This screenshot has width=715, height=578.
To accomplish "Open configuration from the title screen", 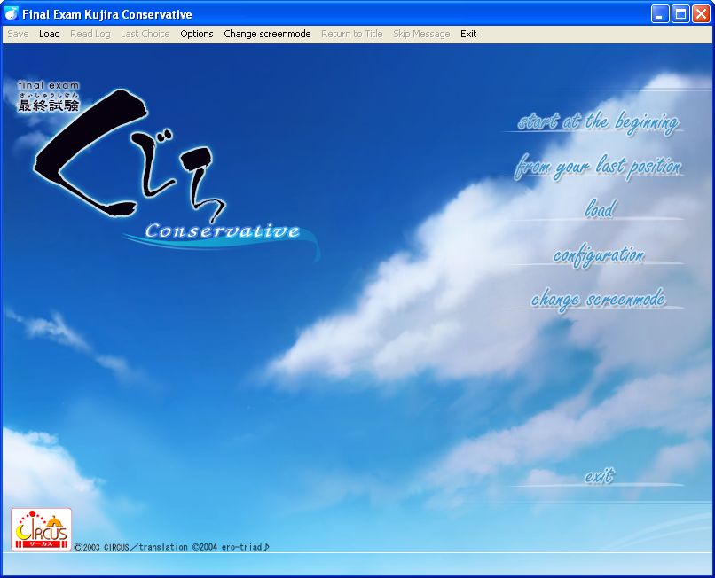I will (598, 255).
